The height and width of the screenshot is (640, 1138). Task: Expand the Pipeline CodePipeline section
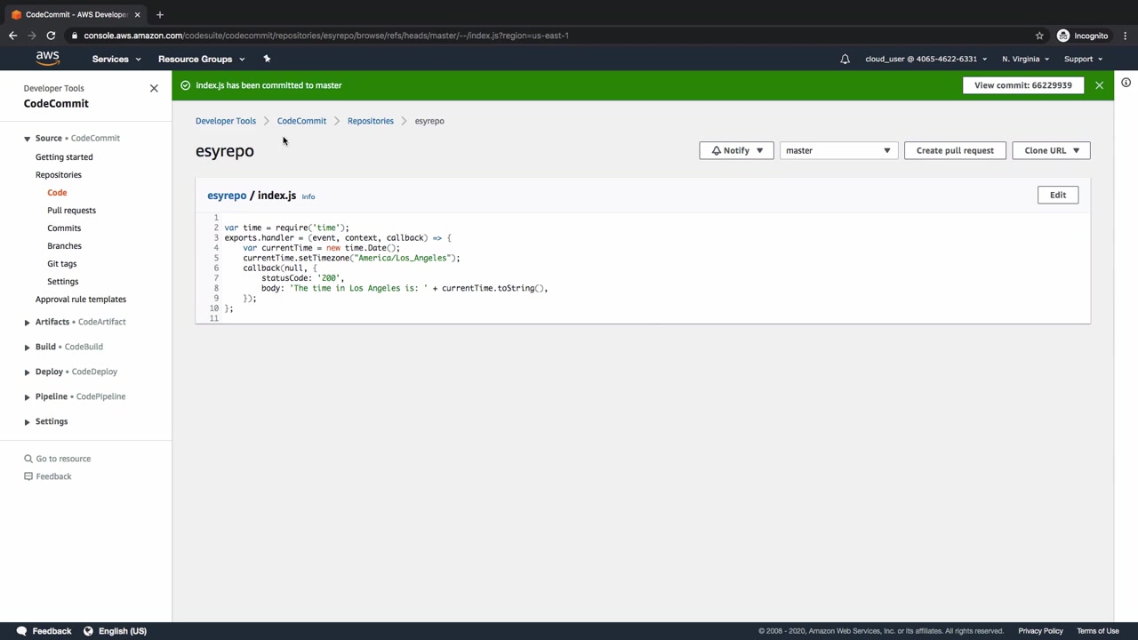(x=27, y=396)
